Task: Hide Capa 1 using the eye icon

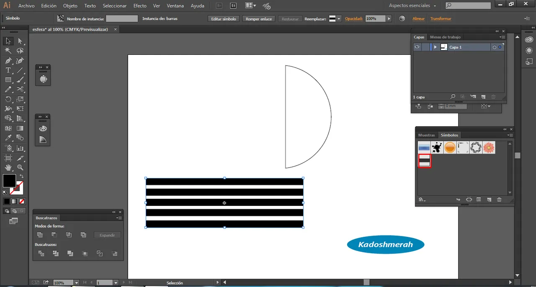Action: coord(417,47)
